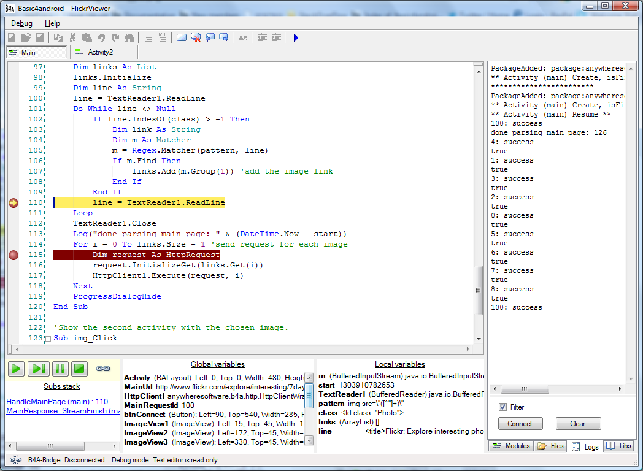643x471 pixels.
Task: Click the Resume (green play) debug icon
Action: pos(16,369)
